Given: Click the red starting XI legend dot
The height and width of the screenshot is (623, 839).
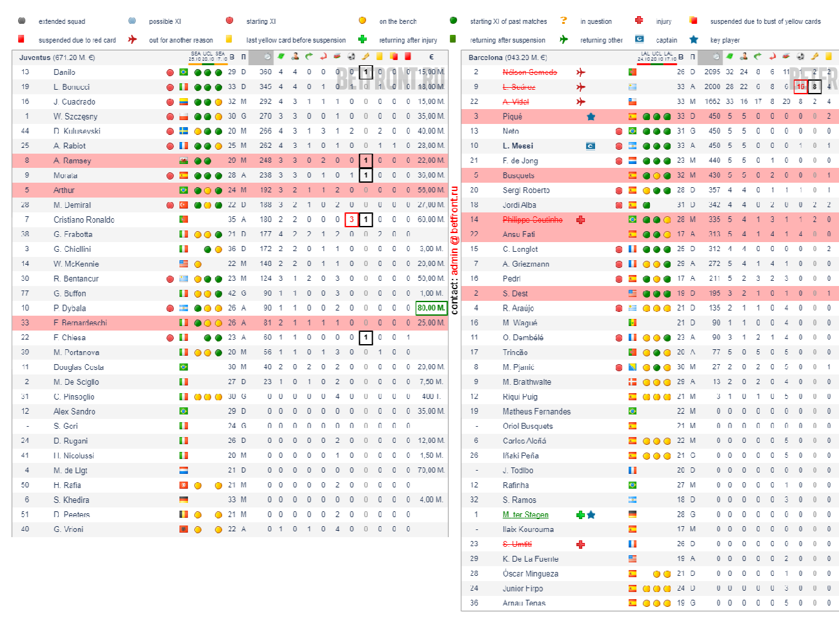Looking at the screenshot, I should click(230, 21).
